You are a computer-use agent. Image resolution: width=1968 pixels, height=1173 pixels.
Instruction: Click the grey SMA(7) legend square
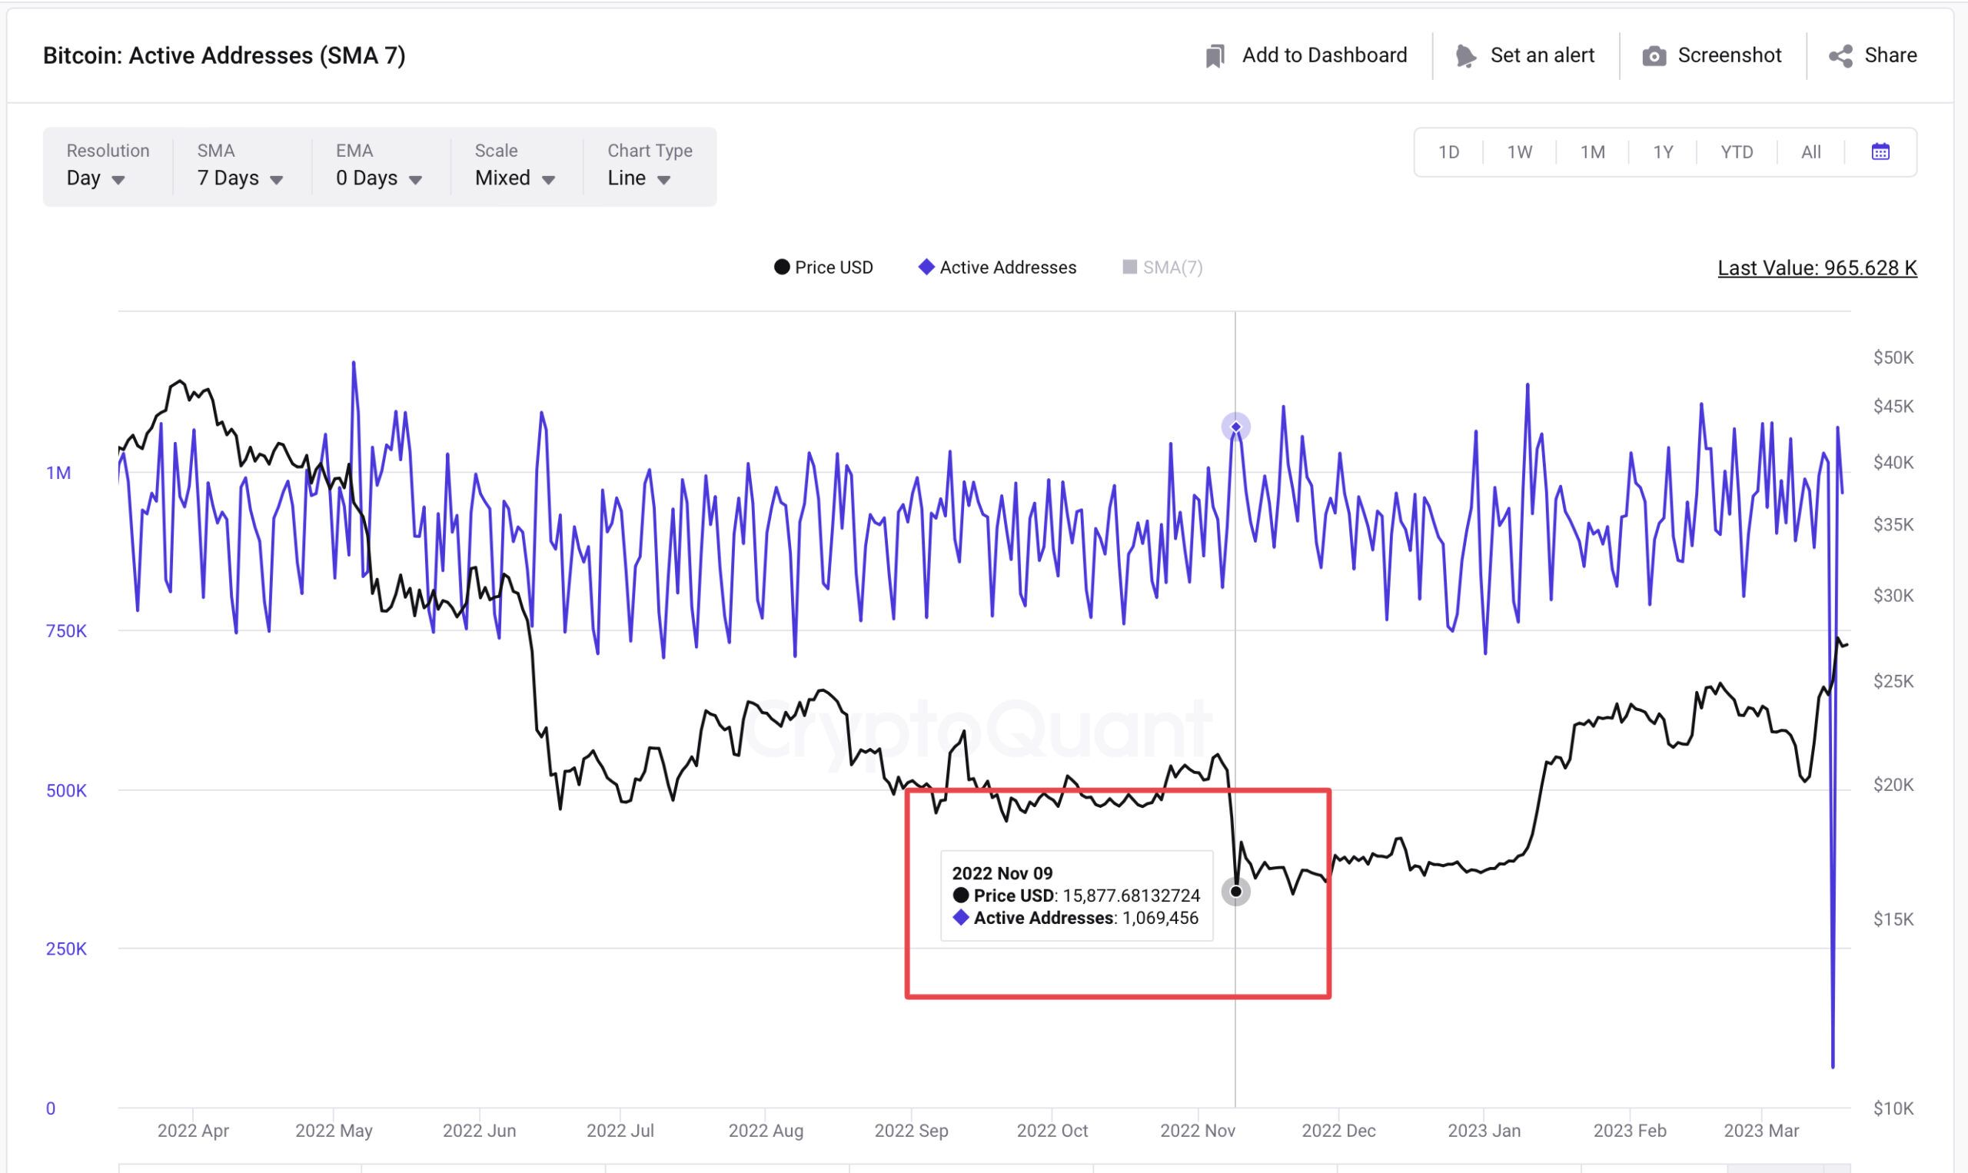tap(1130, 267)
